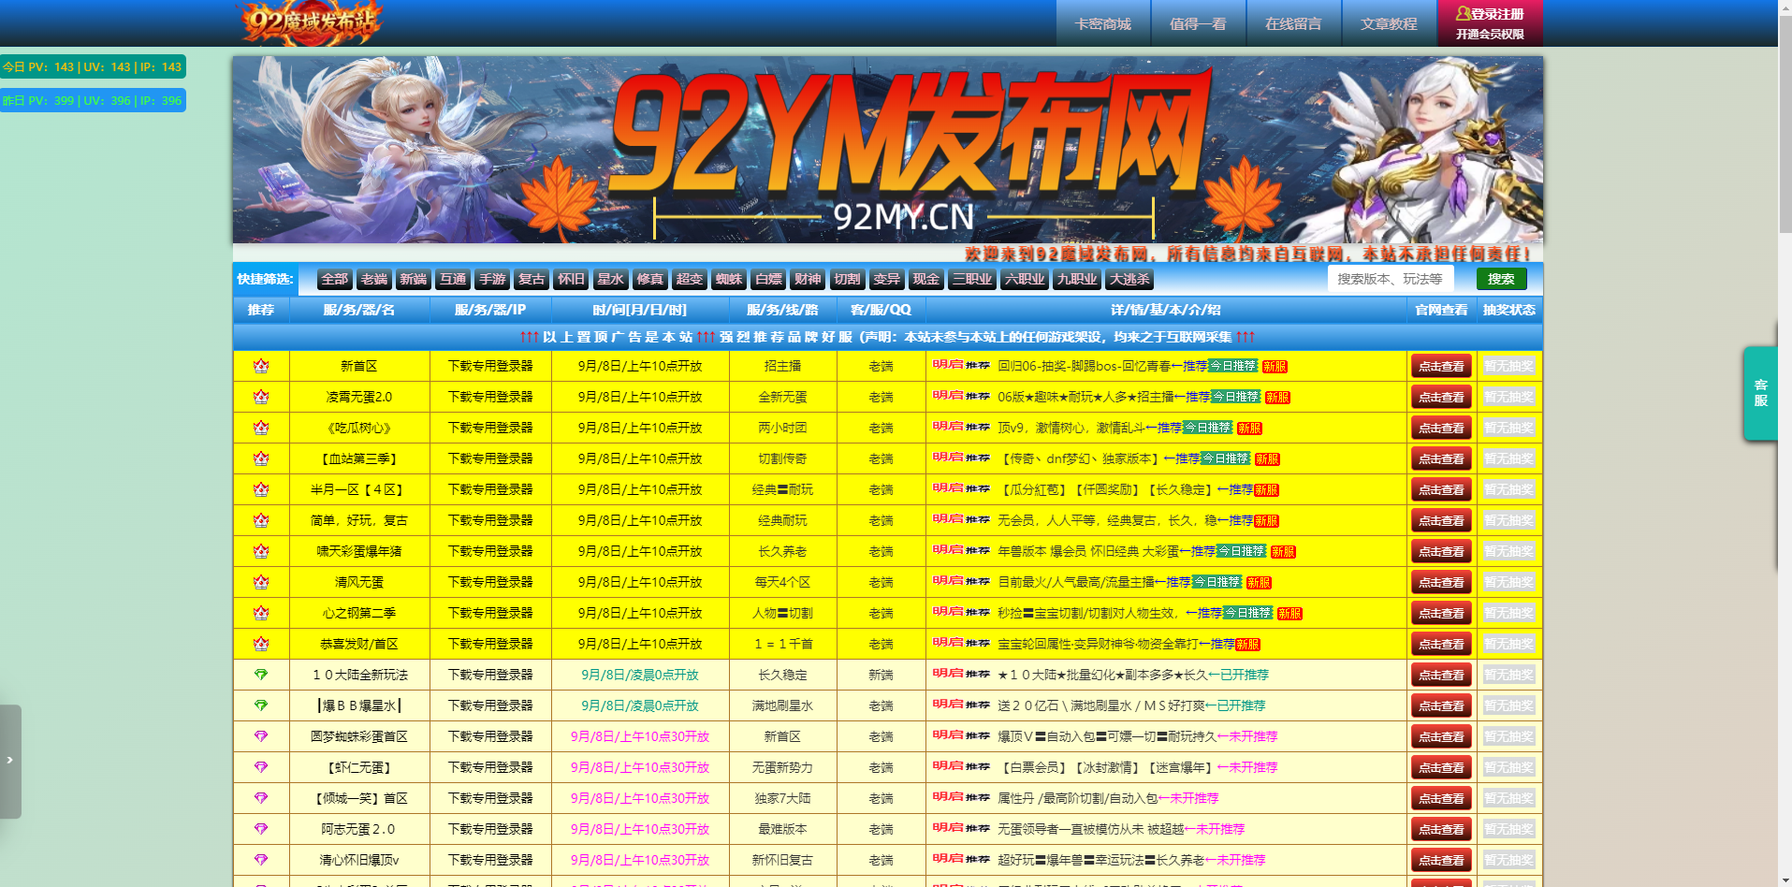
Task: Select the 全部 quick filter
Action: coord(335,279)
